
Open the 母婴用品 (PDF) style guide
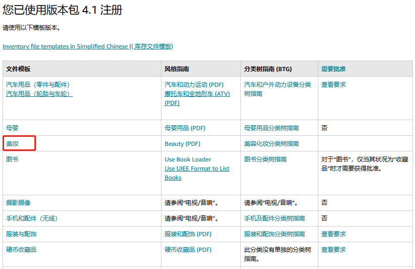tap(185, 128)
